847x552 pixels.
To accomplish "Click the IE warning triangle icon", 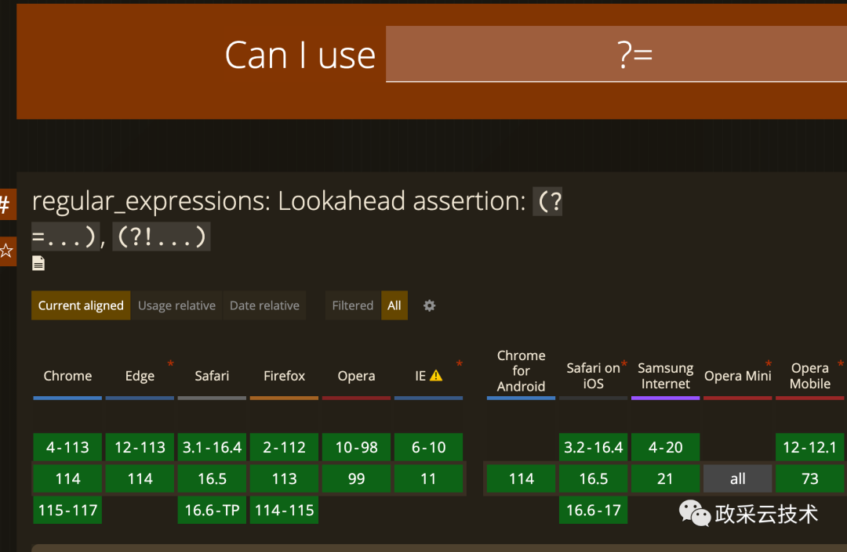I will [436, 376].
